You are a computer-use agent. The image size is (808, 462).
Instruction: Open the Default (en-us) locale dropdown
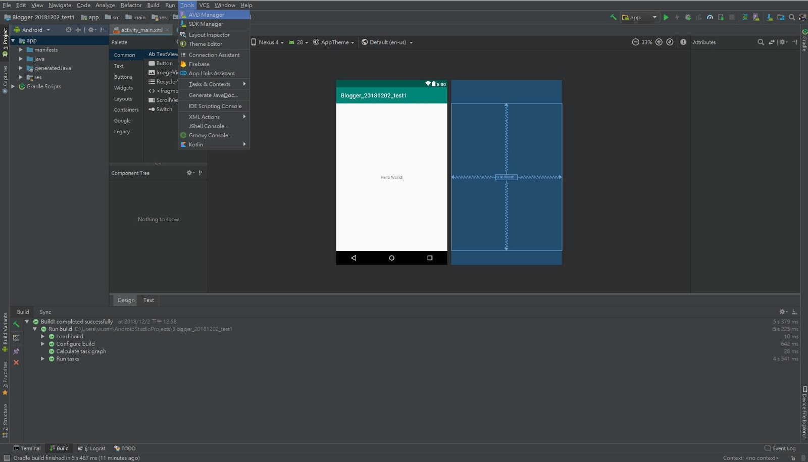pyautogui.click(x=387, y=42)
